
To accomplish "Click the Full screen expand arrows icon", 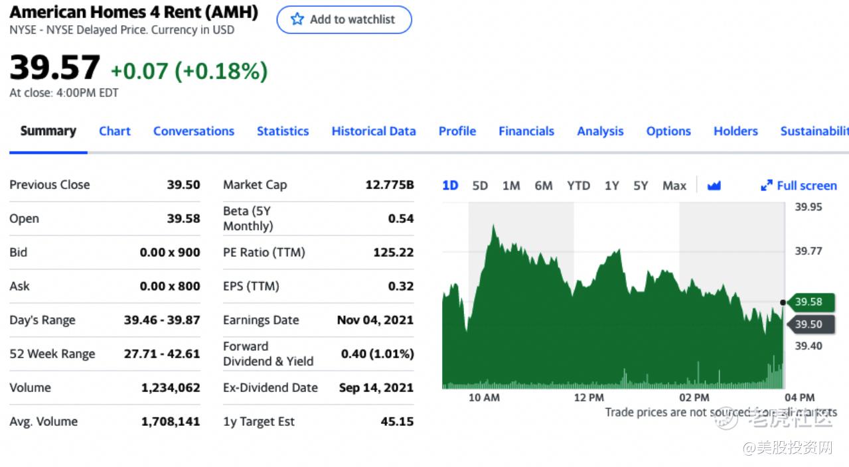I will (x=767, y=186).
